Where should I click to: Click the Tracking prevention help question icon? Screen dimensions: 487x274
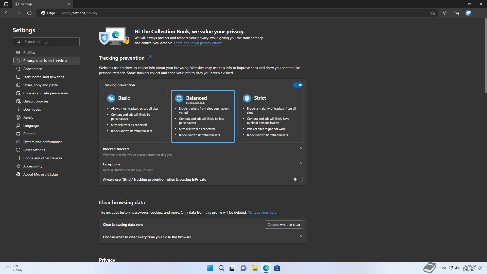[150, 57]
